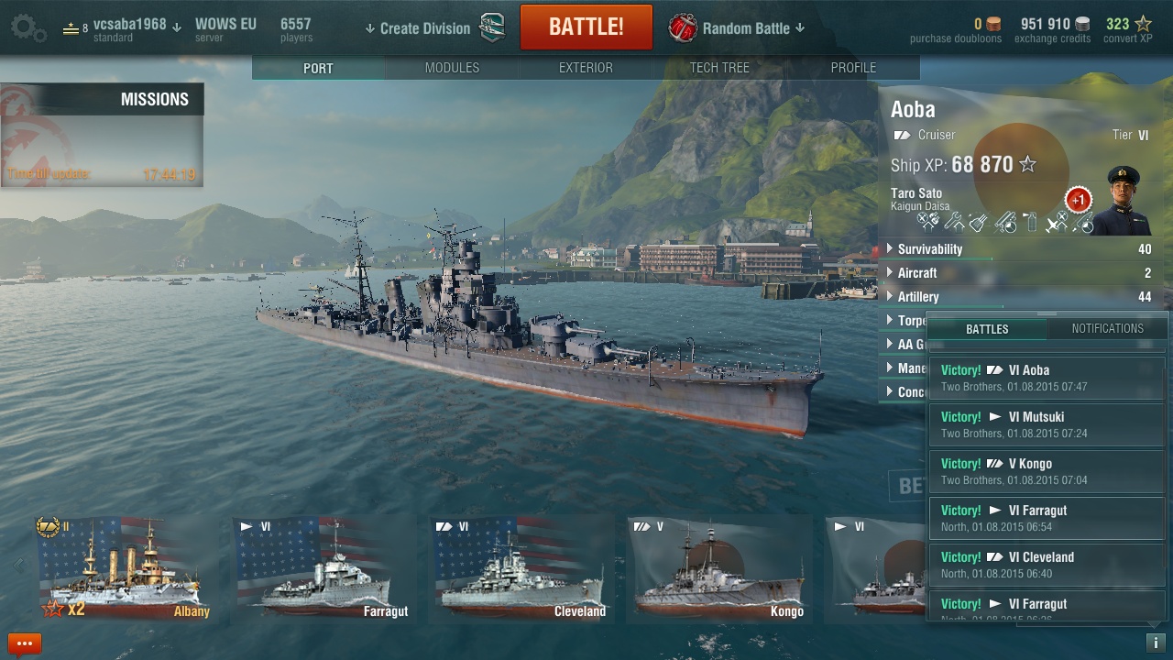Open settings via the gear icon

(x=28, y=27)
